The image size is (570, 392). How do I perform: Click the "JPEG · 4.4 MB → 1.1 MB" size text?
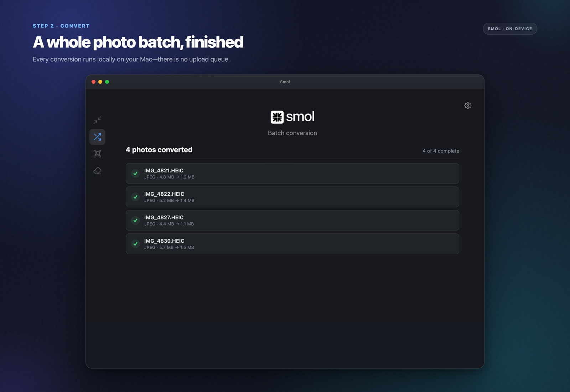(169, 224)
